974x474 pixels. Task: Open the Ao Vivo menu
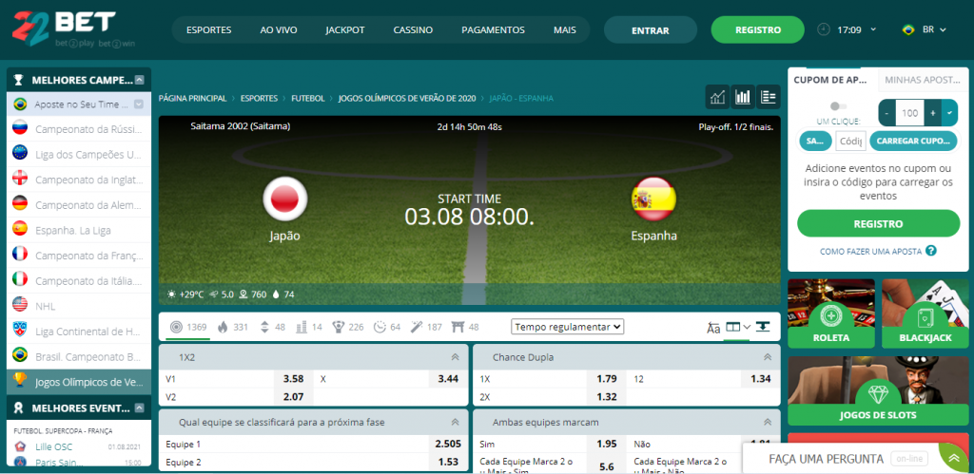(x=279, y=29)
